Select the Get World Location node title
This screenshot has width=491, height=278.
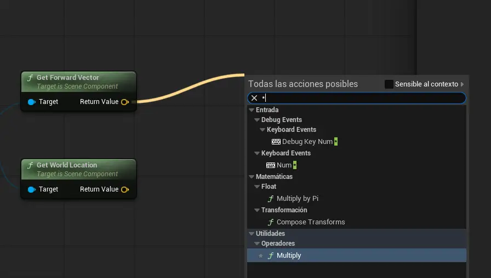click(67, 165)
